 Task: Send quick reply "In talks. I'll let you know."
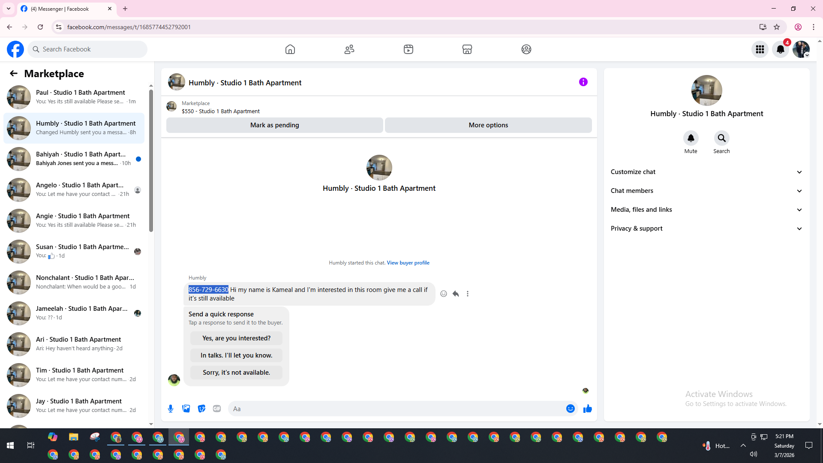tap(236, 355)
